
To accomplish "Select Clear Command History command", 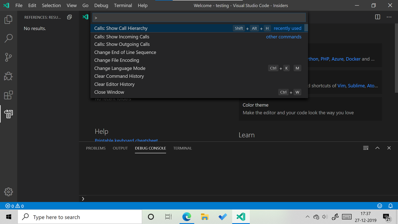I will point(199,76).
